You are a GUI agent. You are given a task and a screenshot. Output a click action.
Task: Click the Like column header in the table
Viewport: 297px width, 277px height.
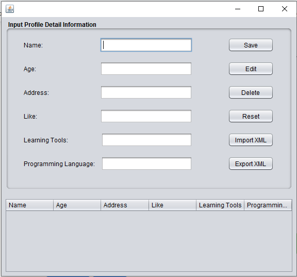tap(173, 205)
